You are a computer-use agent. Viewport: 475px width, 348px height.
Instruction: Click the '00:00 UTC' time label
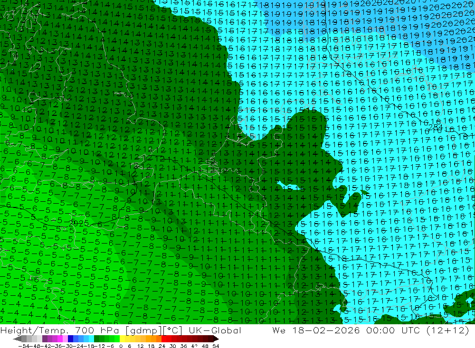394,330
